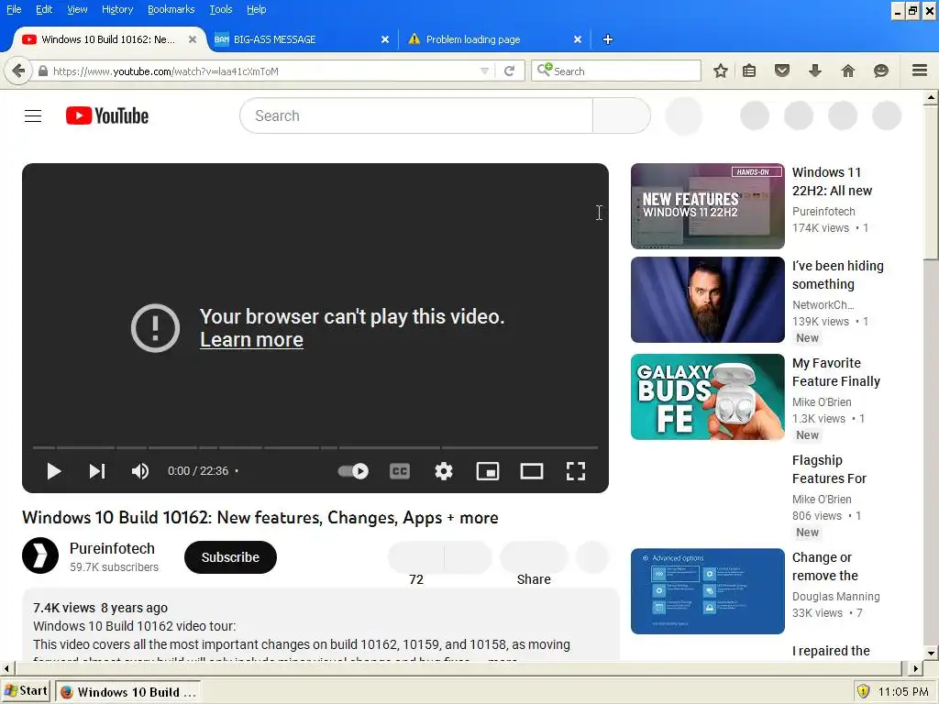This screenshot has width=939, height=704.
Task: Close the Windows 10 Build 10162 tab
Action: pos(193,39)
